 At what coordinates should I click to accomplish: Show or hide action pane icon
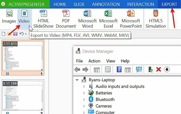tap(128, 70)
